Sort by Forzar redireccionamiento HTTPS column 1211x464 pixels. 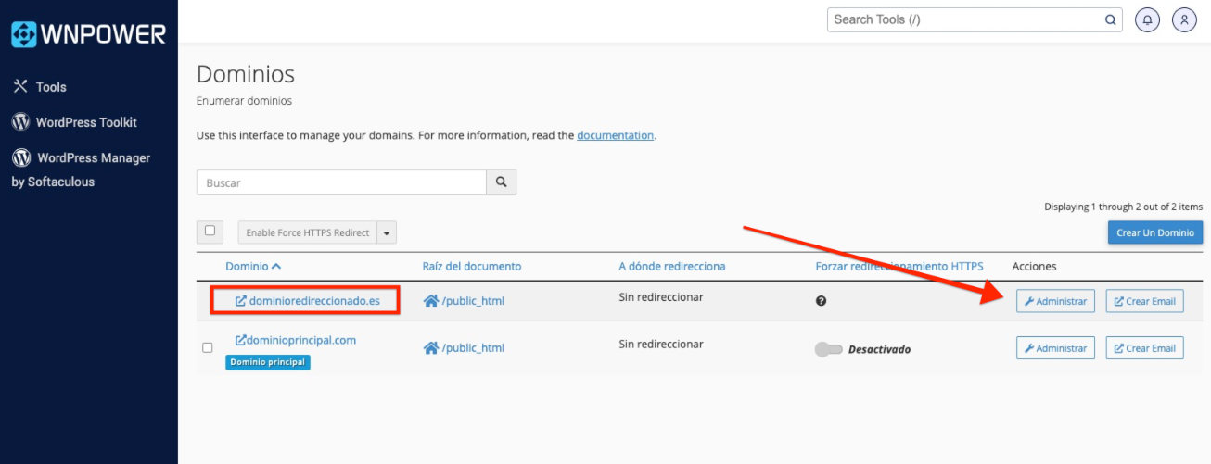pos(899,266)
